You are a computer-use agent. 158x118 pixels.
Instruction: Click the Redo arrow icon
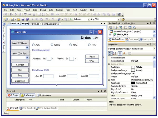tap(53, 19)
